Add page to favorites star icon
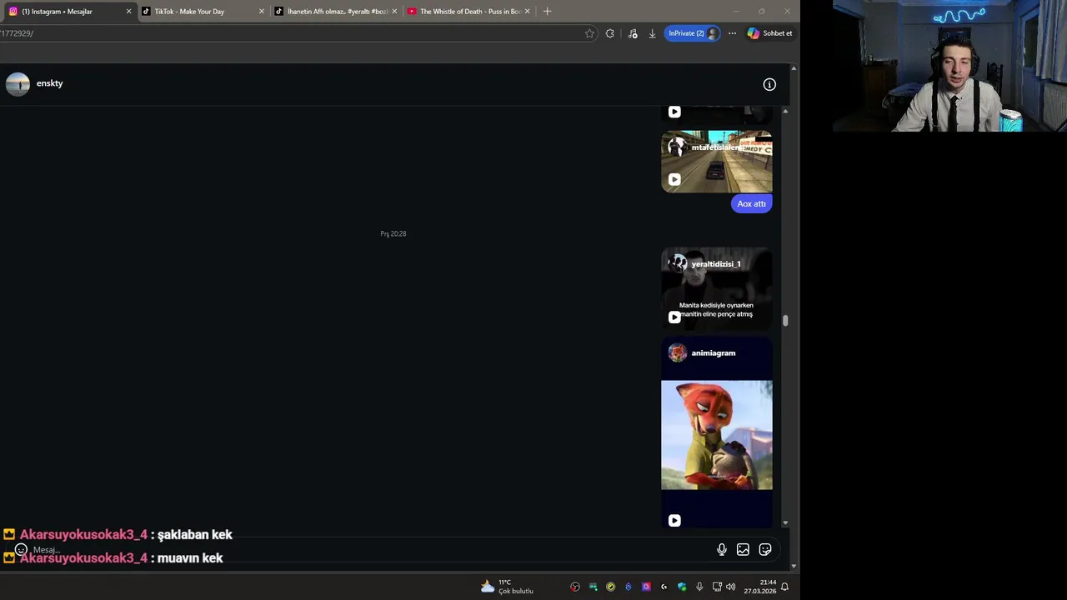 coord(589,33)
